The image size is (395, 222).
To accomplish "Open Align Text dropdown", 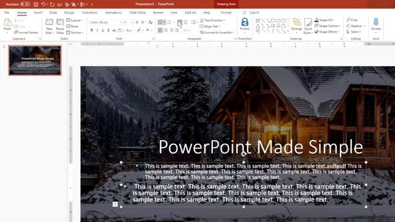I will click(210, 26).
